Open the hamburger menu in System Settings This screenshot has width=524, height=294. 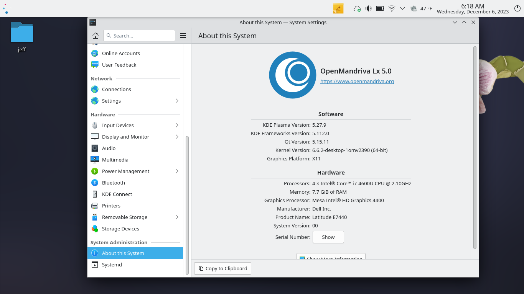183,36
